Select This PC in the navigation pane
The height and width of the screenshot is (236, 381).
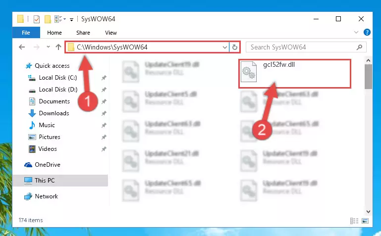pyautogui.click(x=45, y=181)
